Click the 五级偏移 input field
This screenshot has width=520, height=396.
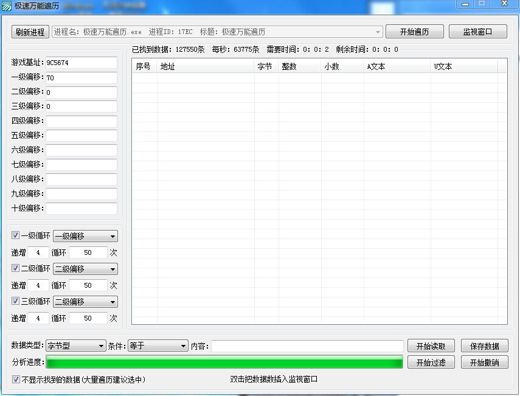point(81,136)
